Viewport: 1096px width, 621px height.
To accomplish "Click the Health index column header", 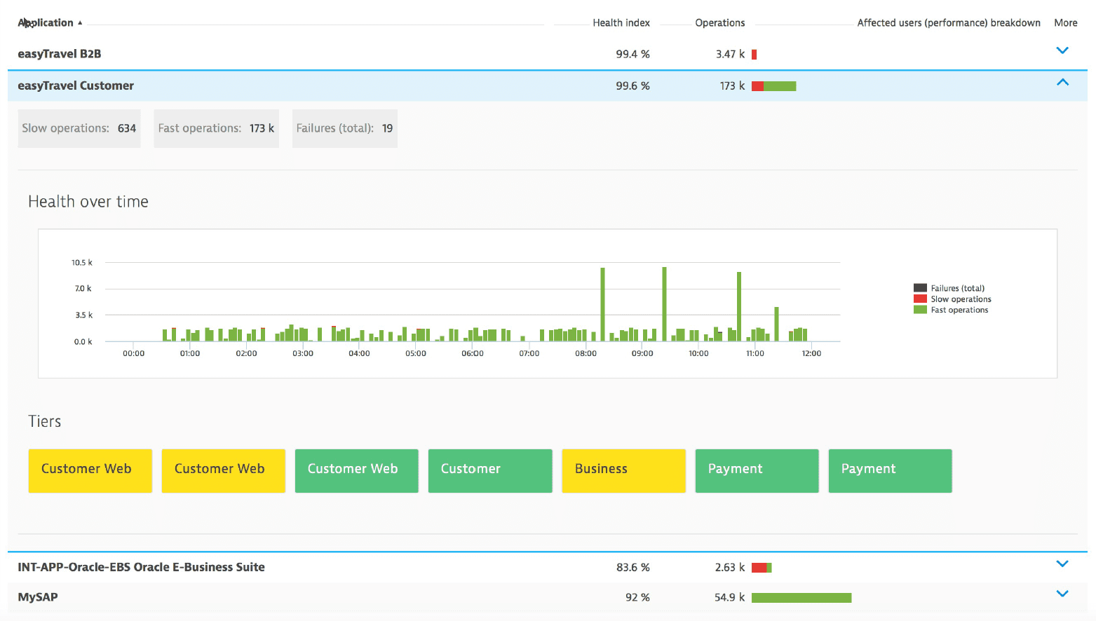I will [x=621, y=22].
